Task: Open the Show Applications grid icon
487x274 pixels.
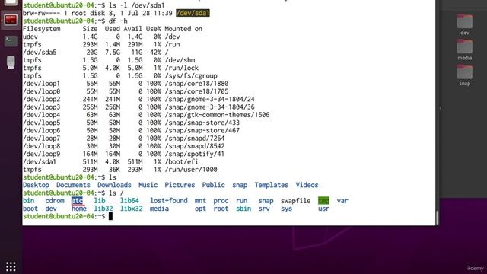Action: [x=11, y=266]
